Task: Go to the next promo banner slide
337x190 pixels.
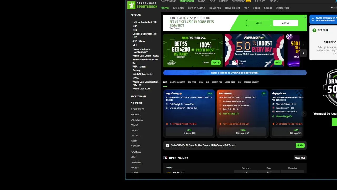Action: tap(303, 53)
